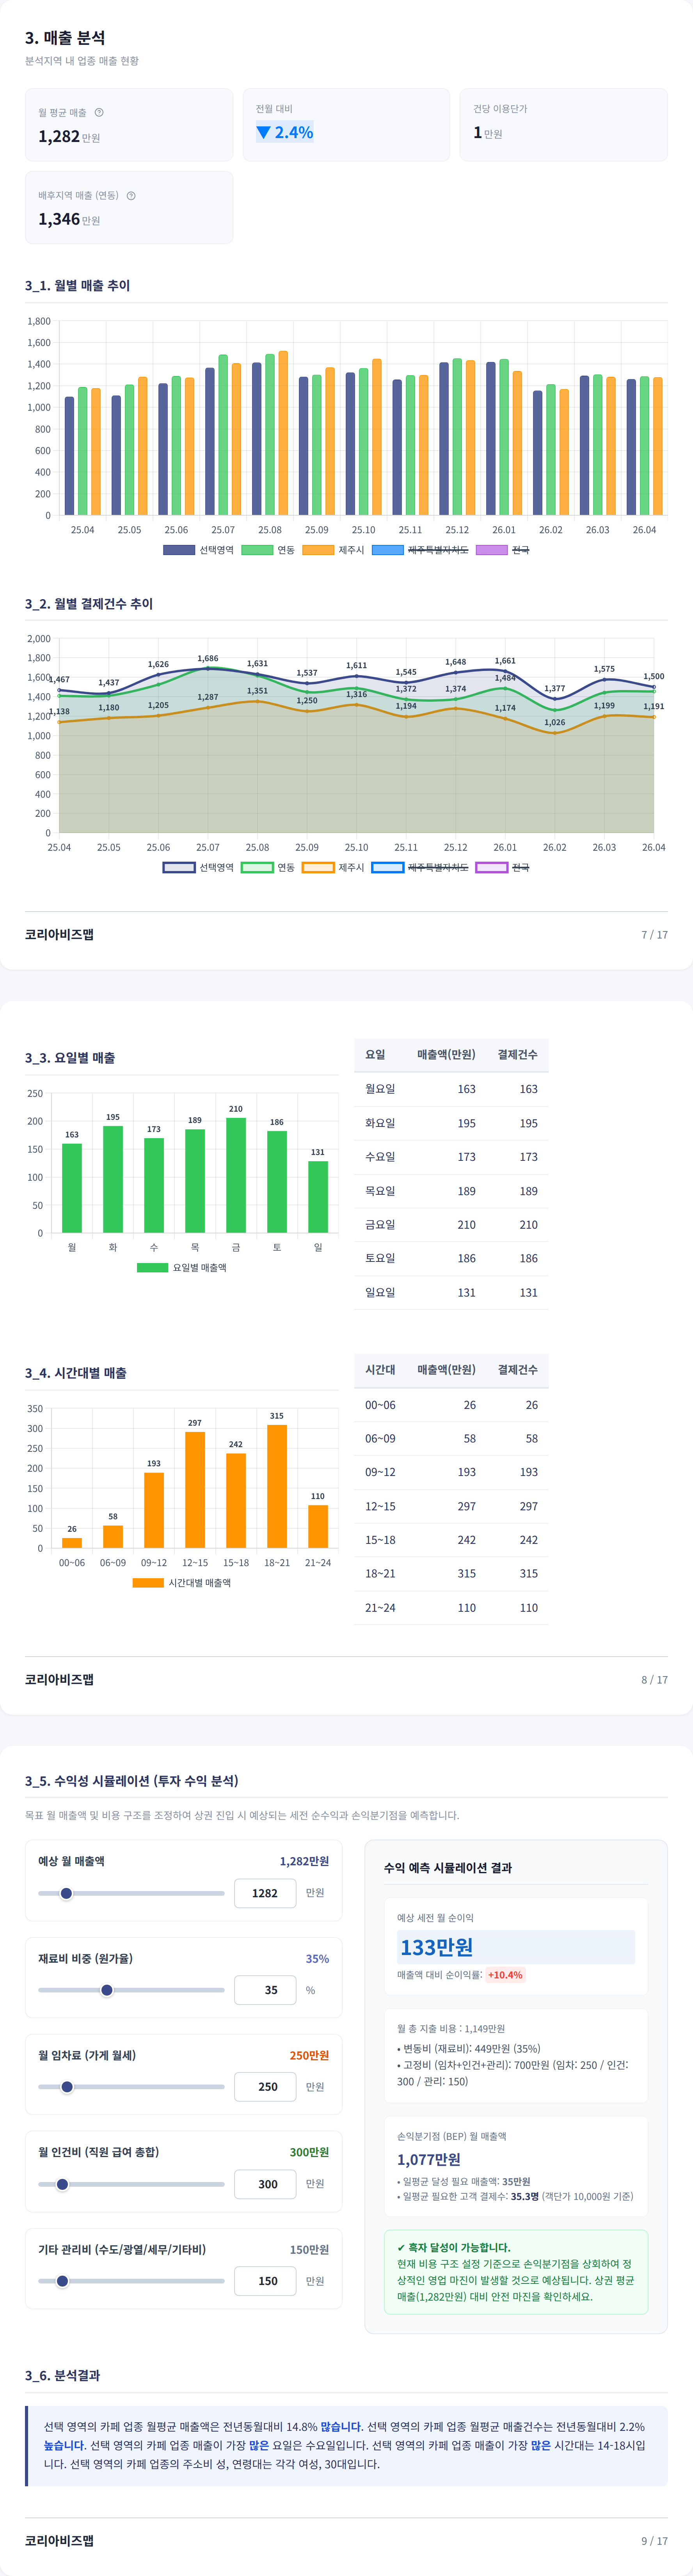Click the 월 임차료 (가게 월세) slider

pos(131,2087)
